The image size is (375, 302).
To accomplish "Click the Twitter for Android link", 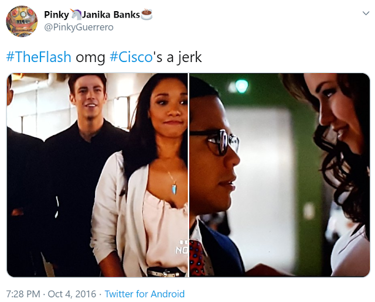I will [x=145, y=294].
